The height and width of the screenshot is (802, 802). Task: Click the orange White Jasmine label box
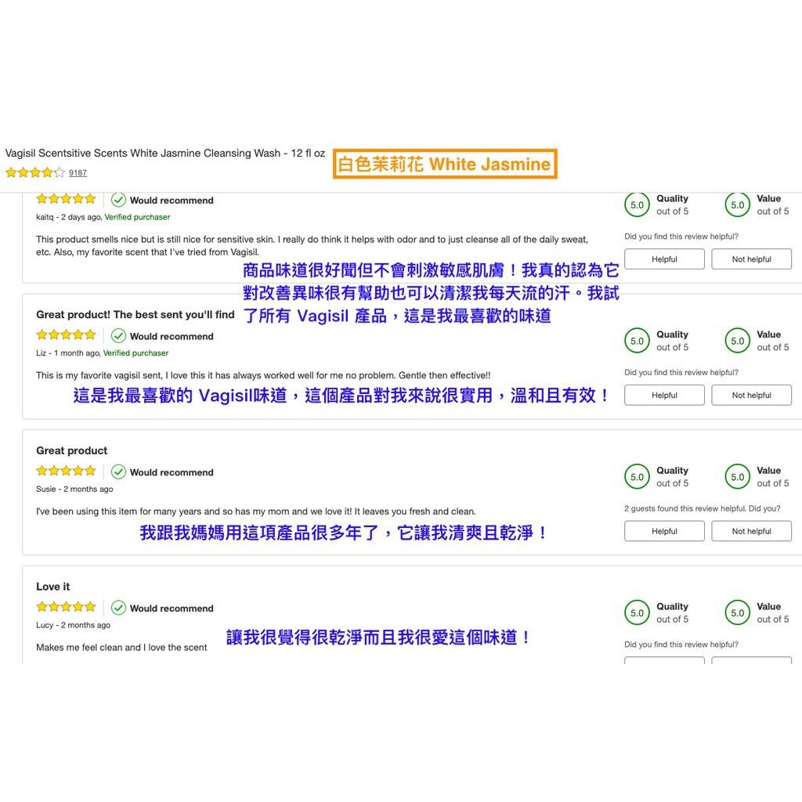click(x=445, y=164)
